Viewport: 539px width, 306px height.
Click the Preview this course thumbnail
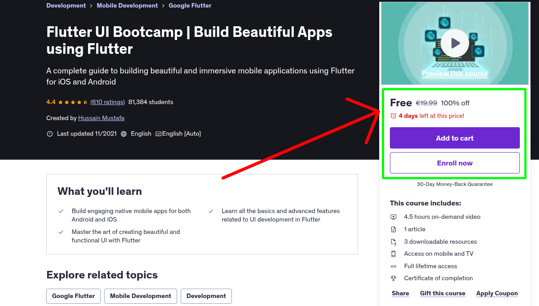(454, 43)
